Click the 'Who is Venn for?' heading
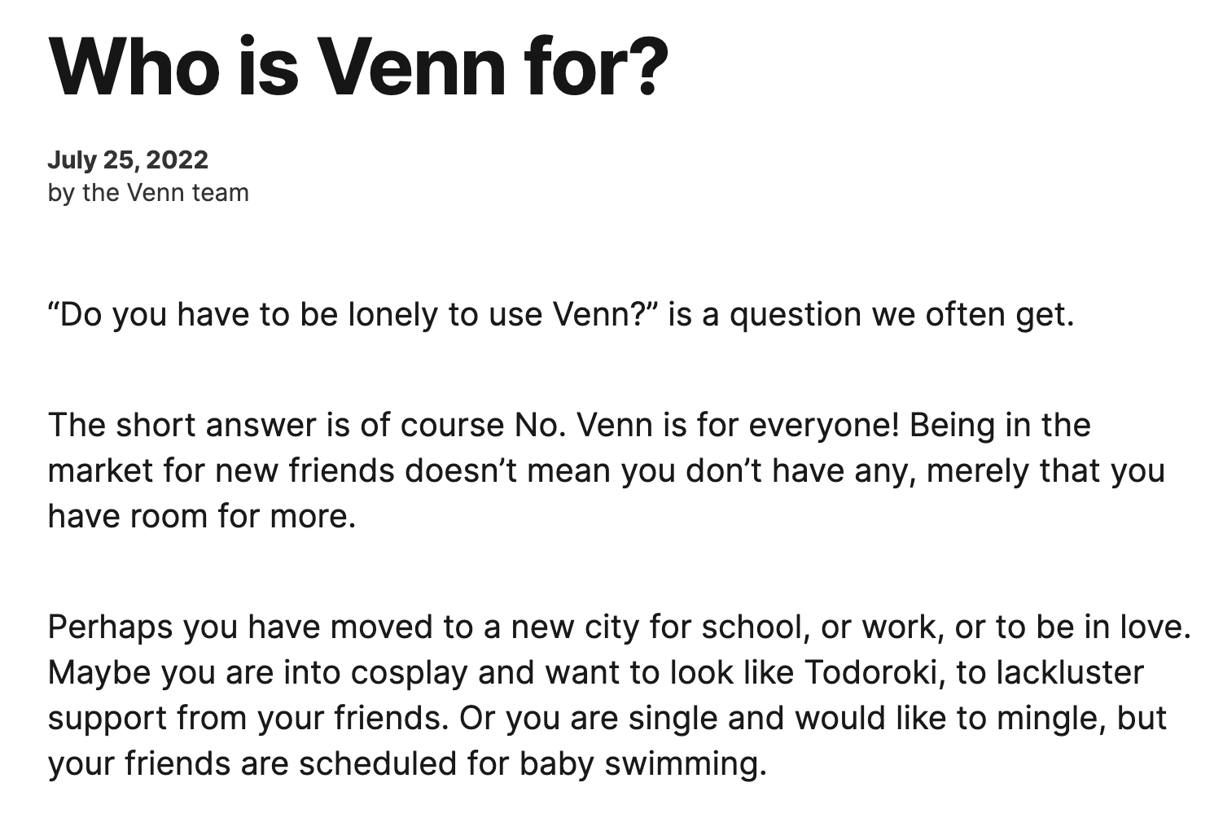Viewport: 1223px width, 822px height. click(358, 65)
